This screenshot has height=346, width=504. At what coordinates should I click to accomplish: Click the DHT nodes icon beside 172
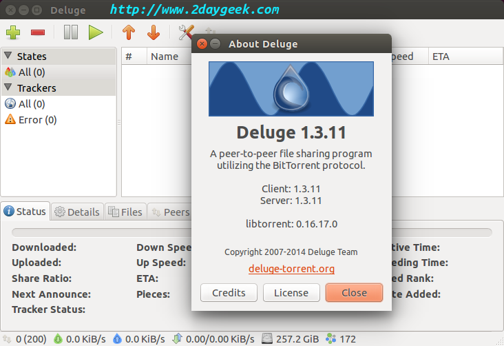[330, 339]
